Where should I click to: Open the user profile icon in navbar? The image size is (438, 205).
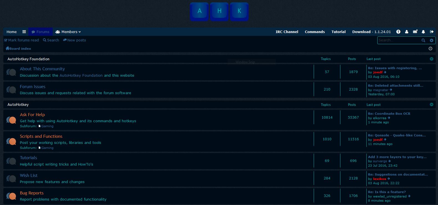click(x=407, y=32)
